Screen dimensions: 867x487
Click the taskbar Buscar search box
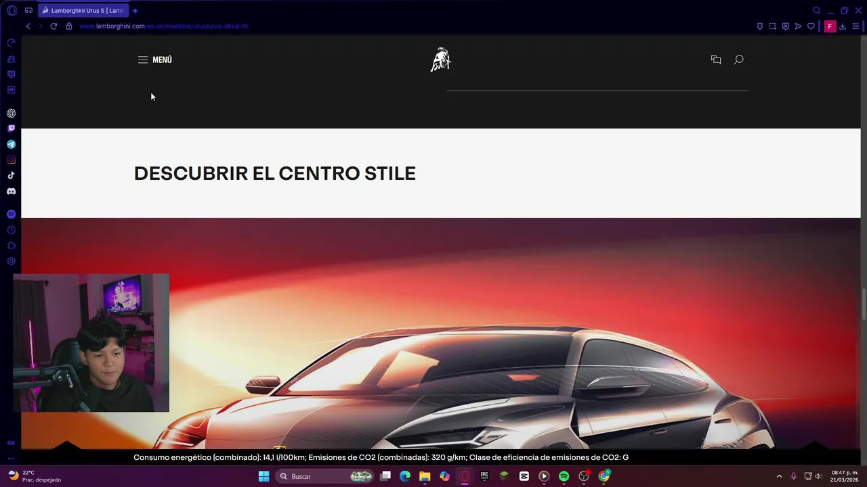point(326,476)
